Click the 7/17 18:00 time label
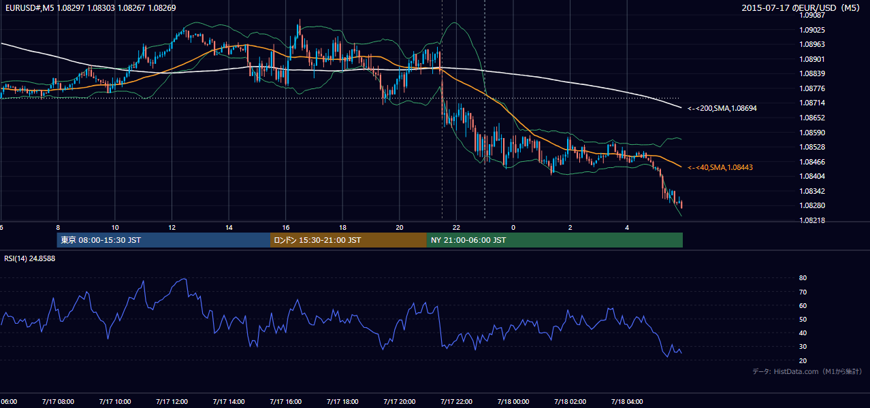 [342, 402]
